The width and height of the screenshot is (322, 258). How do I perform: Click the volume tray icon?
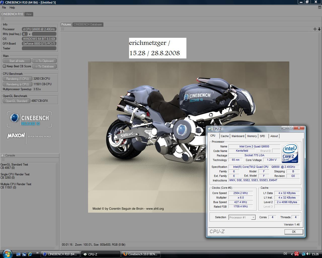click(x=308, y=254)
